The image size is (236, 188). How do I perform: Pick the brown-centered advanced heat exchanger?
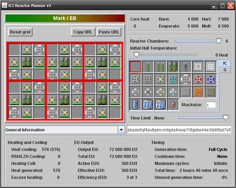[148, 92]
